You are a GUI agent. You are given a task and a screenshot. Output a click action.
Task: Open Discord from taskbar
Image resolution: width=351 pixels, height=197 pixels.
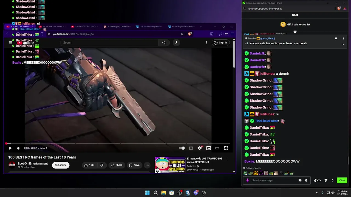196,193
